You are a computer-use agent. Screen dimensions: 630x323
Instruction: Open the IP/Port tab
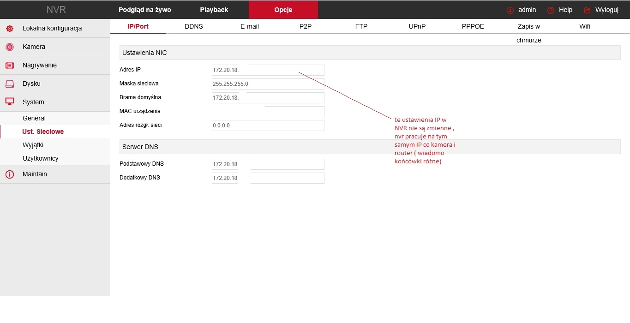pyautogui.click(x=138, y=26)
